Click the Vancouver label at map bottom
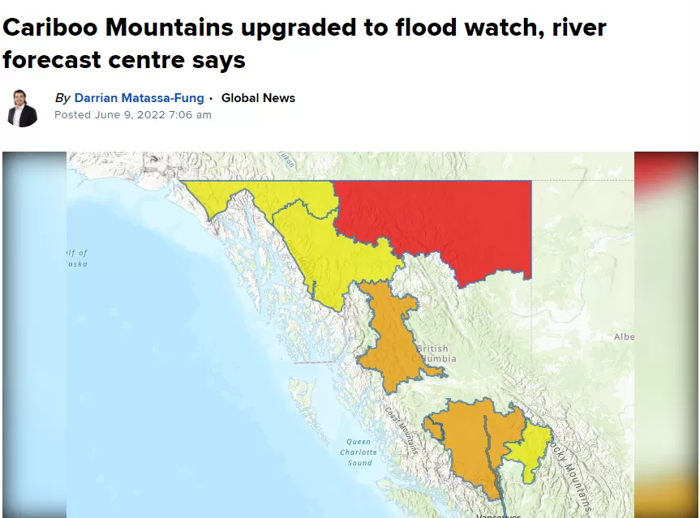 click(x=498, y=516)
